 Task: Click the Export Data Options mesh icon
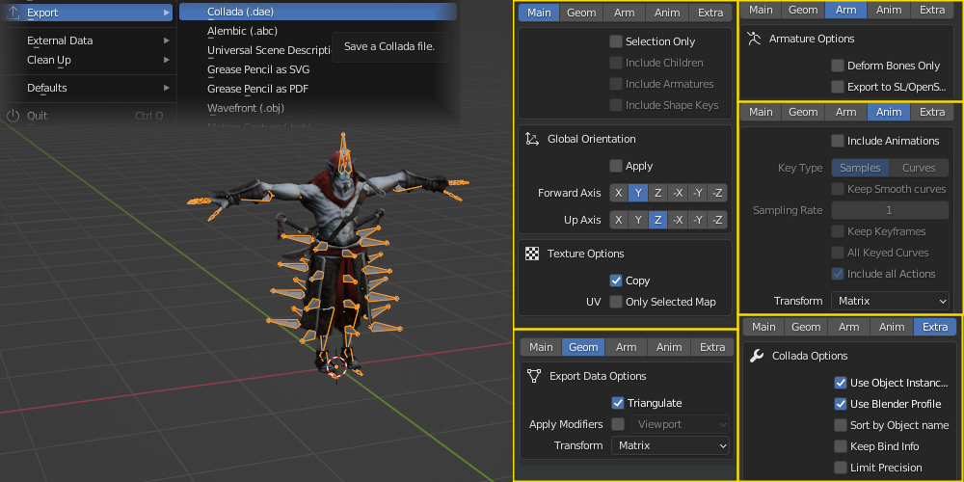coord(534,376)
